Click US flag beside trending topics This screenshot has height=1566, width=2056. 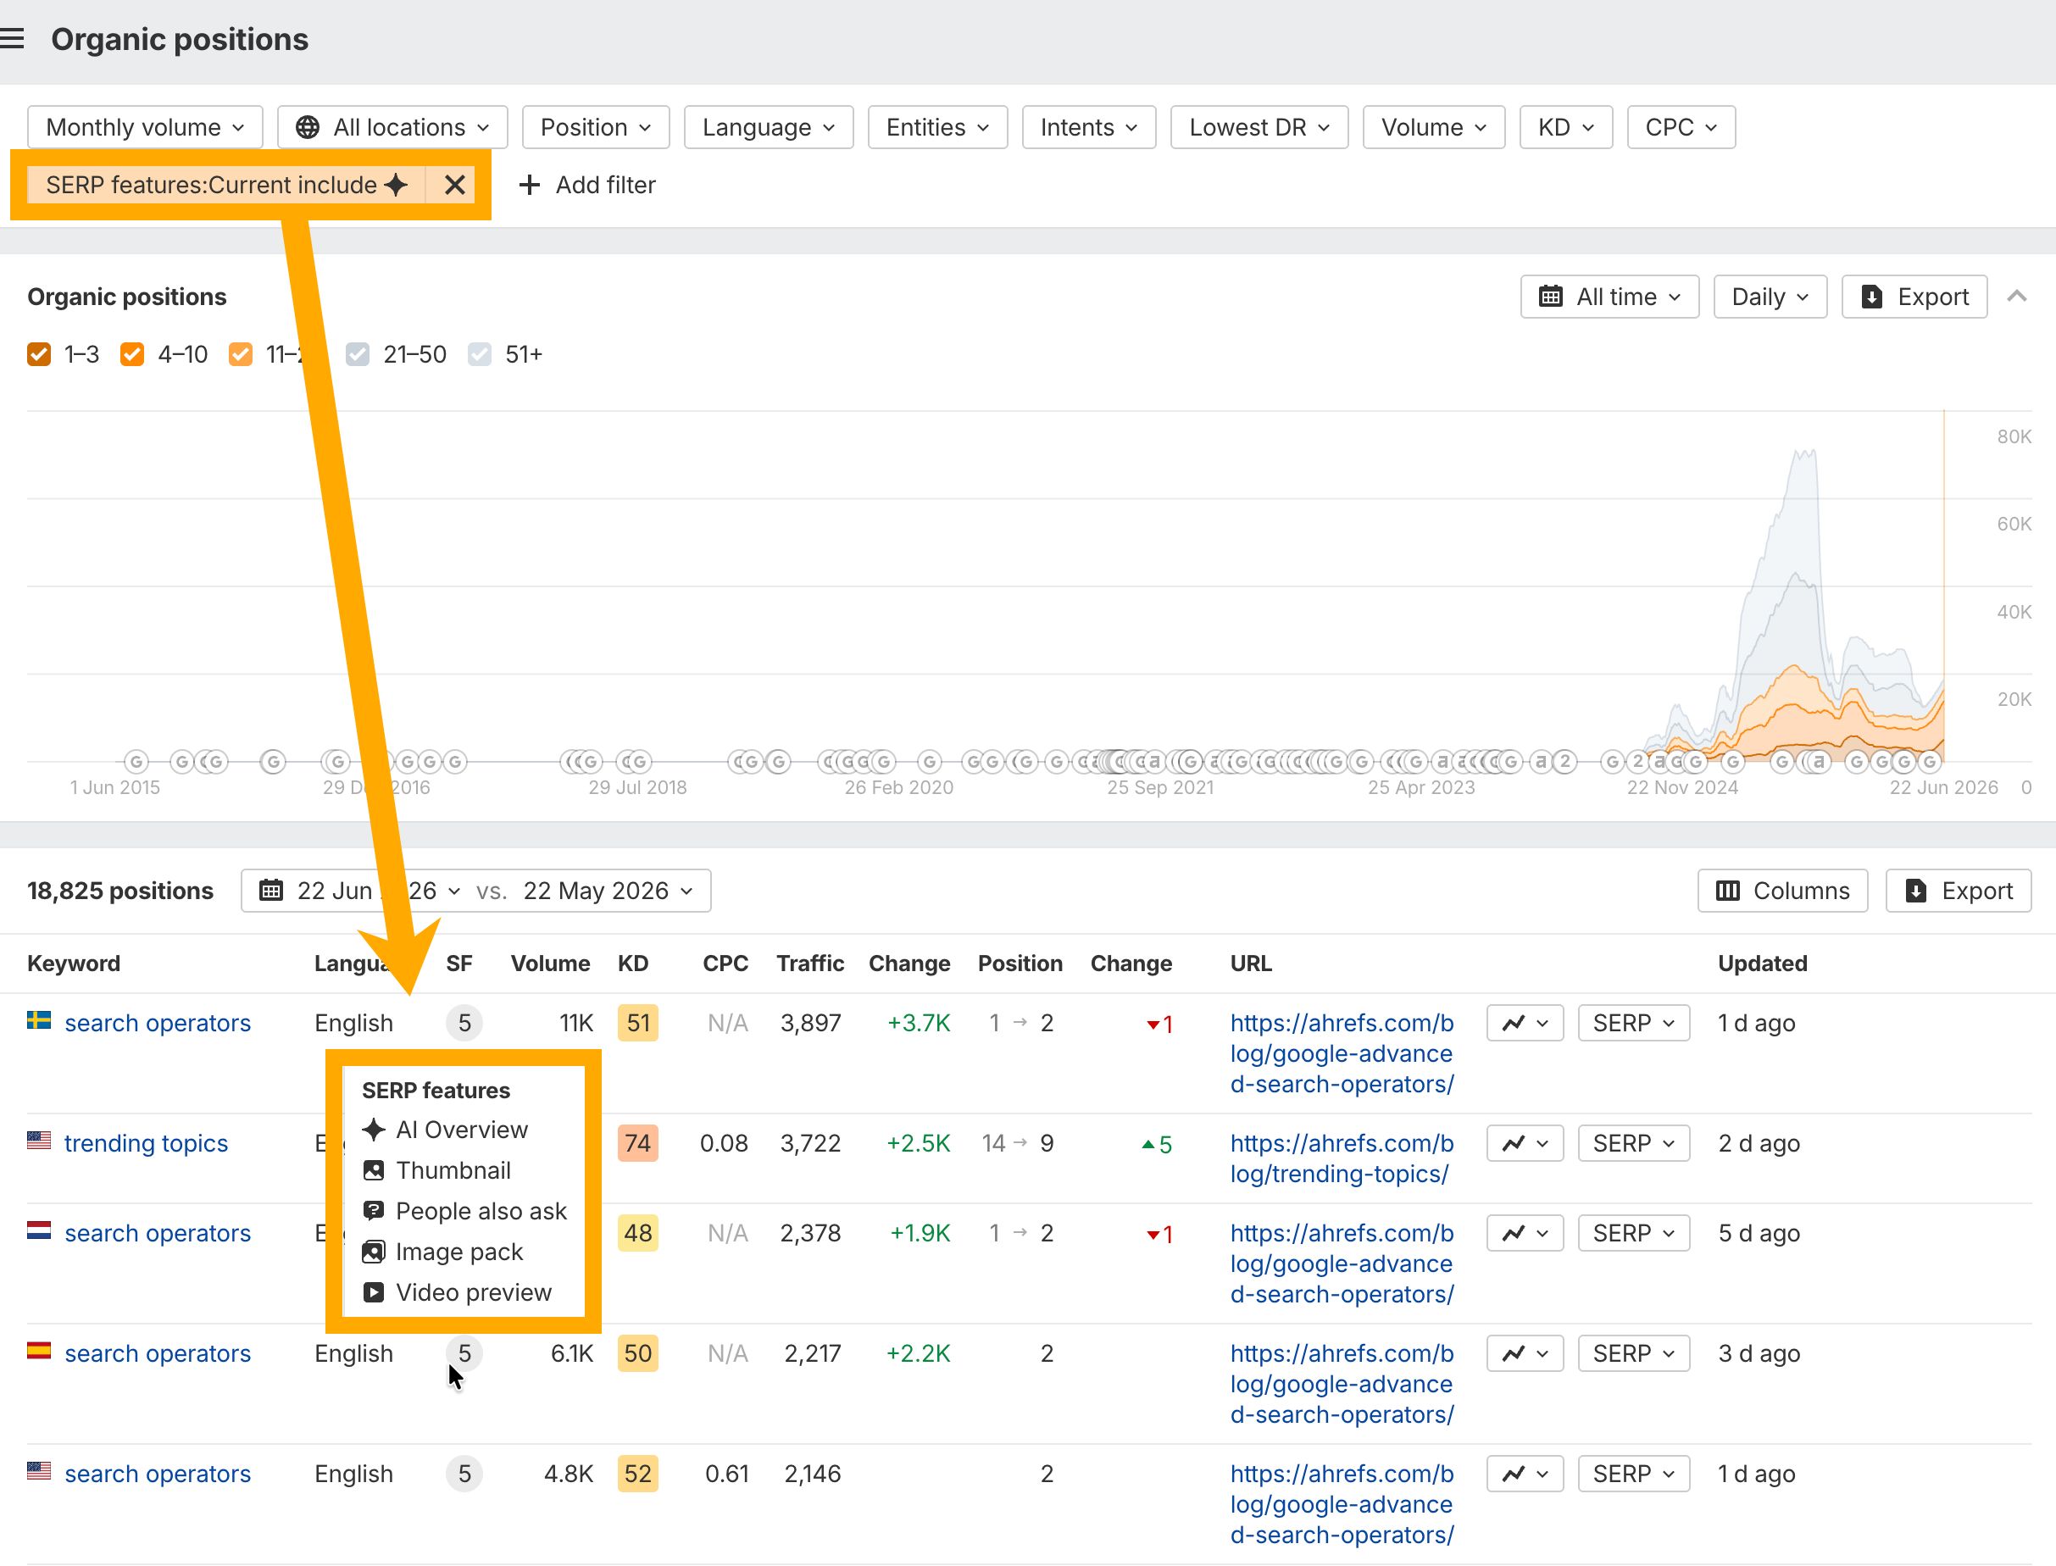[39, 1141]
